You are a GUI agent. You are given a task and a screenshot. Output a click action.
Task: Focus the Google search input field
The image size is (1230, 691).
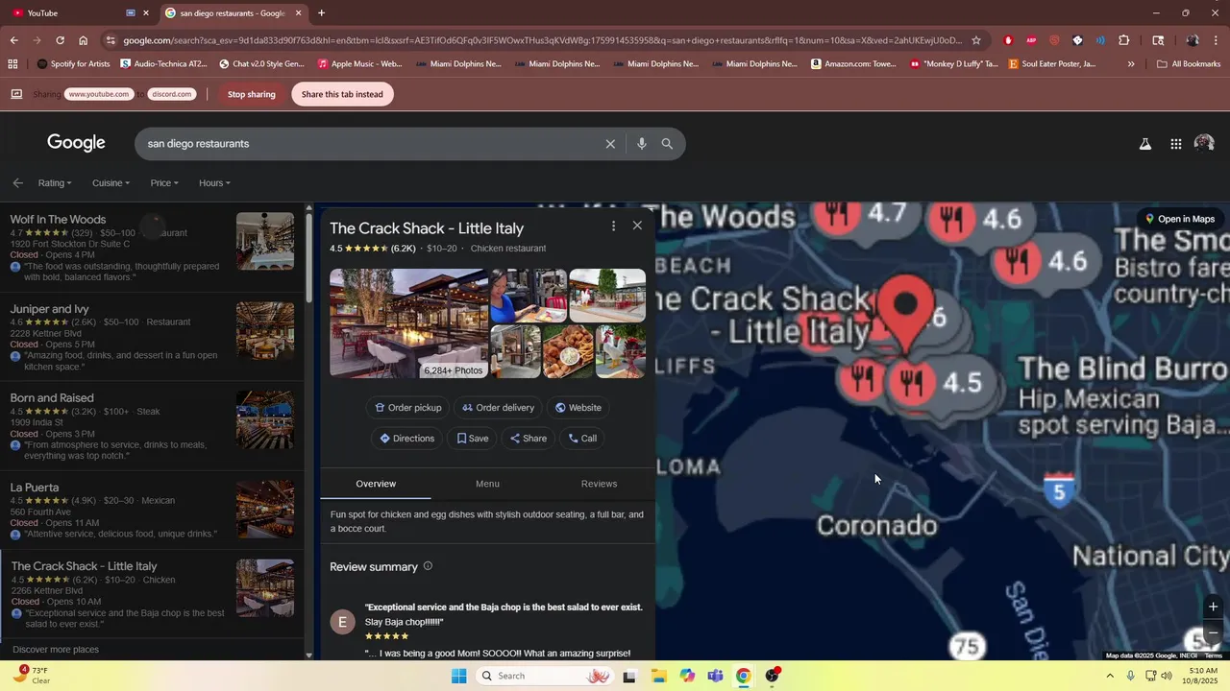tap(370, 144)
